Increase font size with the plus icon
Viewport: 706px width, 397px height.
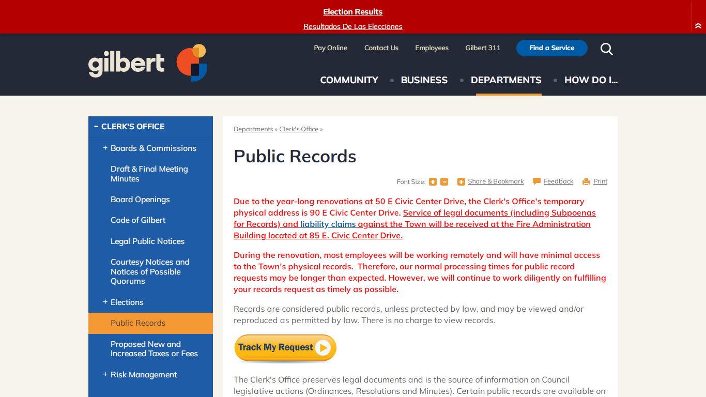[433, 181]
